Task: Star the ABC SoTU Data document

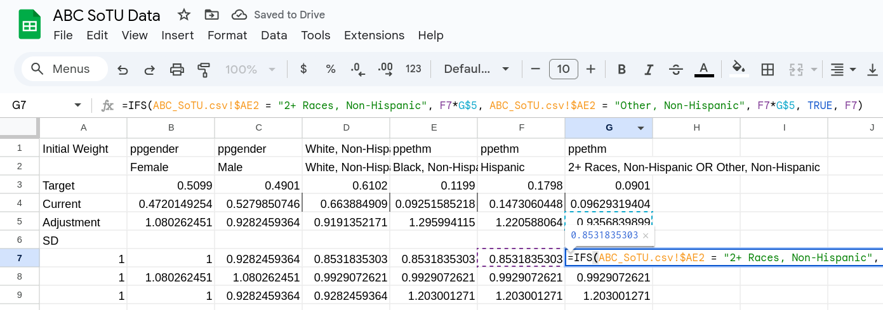Action: coord(184,15)
